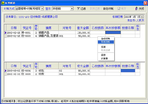Click the 过滤 funnel filter icon
The height and width of the screenshot is (104, 148).
pyautogui.click(x=78, y=9)
